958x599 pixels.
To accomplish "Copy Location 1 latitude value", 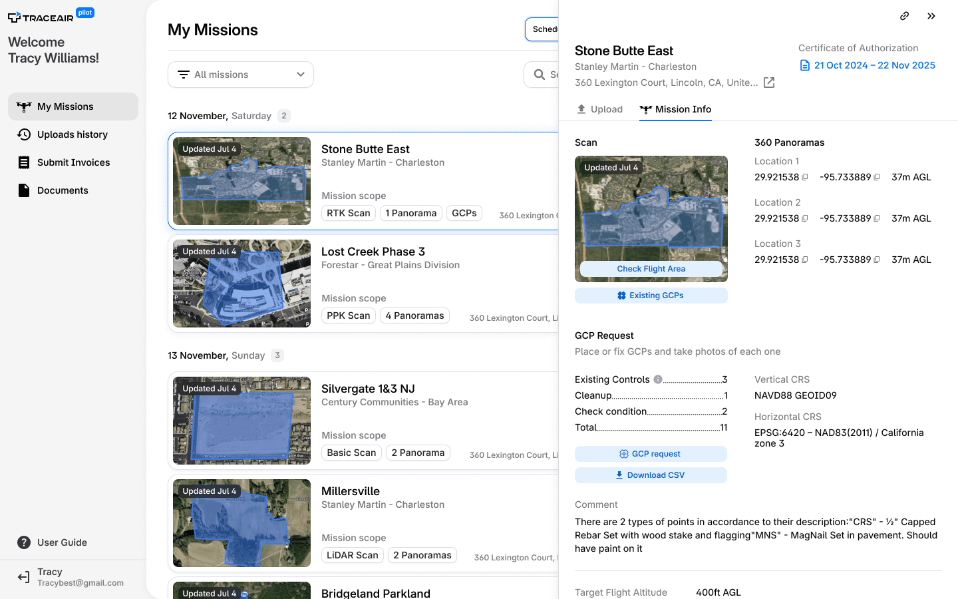I will [x=805, y=177].
